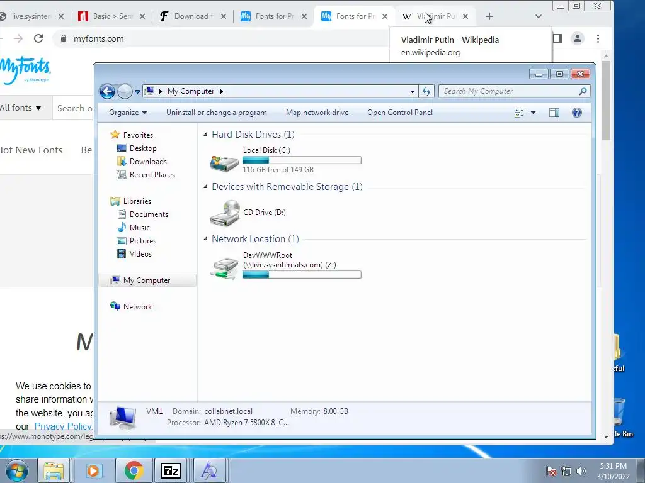This screenshot has width=645, height=483.
Task: Click the refresh button next to address bar
Action: coord(426,91)
